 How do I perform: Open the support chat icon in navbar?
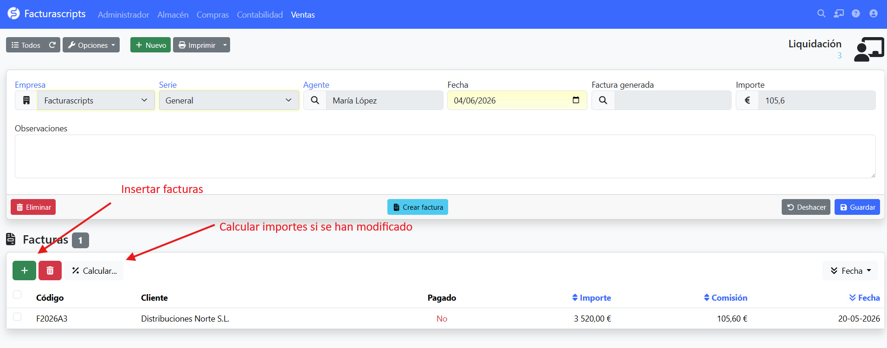[839, 14]
